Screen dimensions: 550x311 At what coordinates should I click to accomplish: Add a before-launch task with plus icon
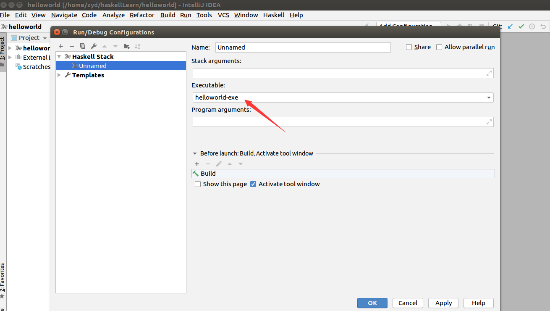pyautogui.click(x=197, y=164)
